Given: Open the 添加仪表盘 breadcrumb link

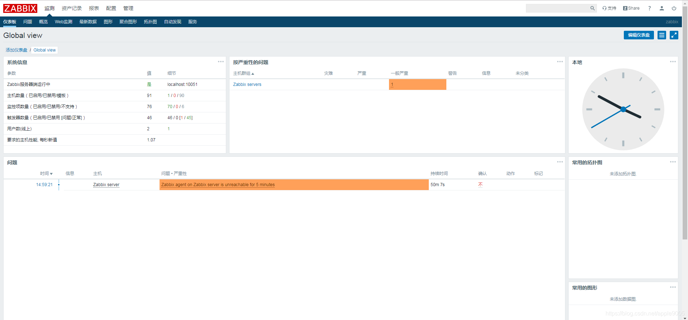Looking at the screenshot, I should tap(16, 50).
